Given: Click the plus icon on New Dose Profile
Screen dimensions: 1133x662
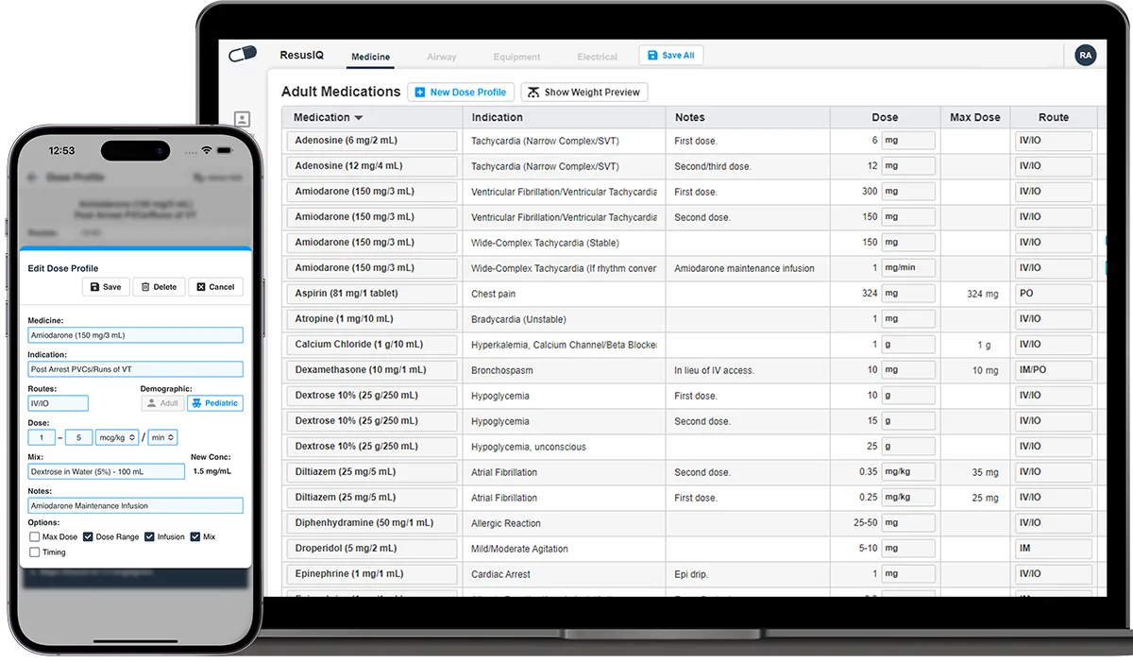Looking at the screenshot, I should [x=419, y=92].
